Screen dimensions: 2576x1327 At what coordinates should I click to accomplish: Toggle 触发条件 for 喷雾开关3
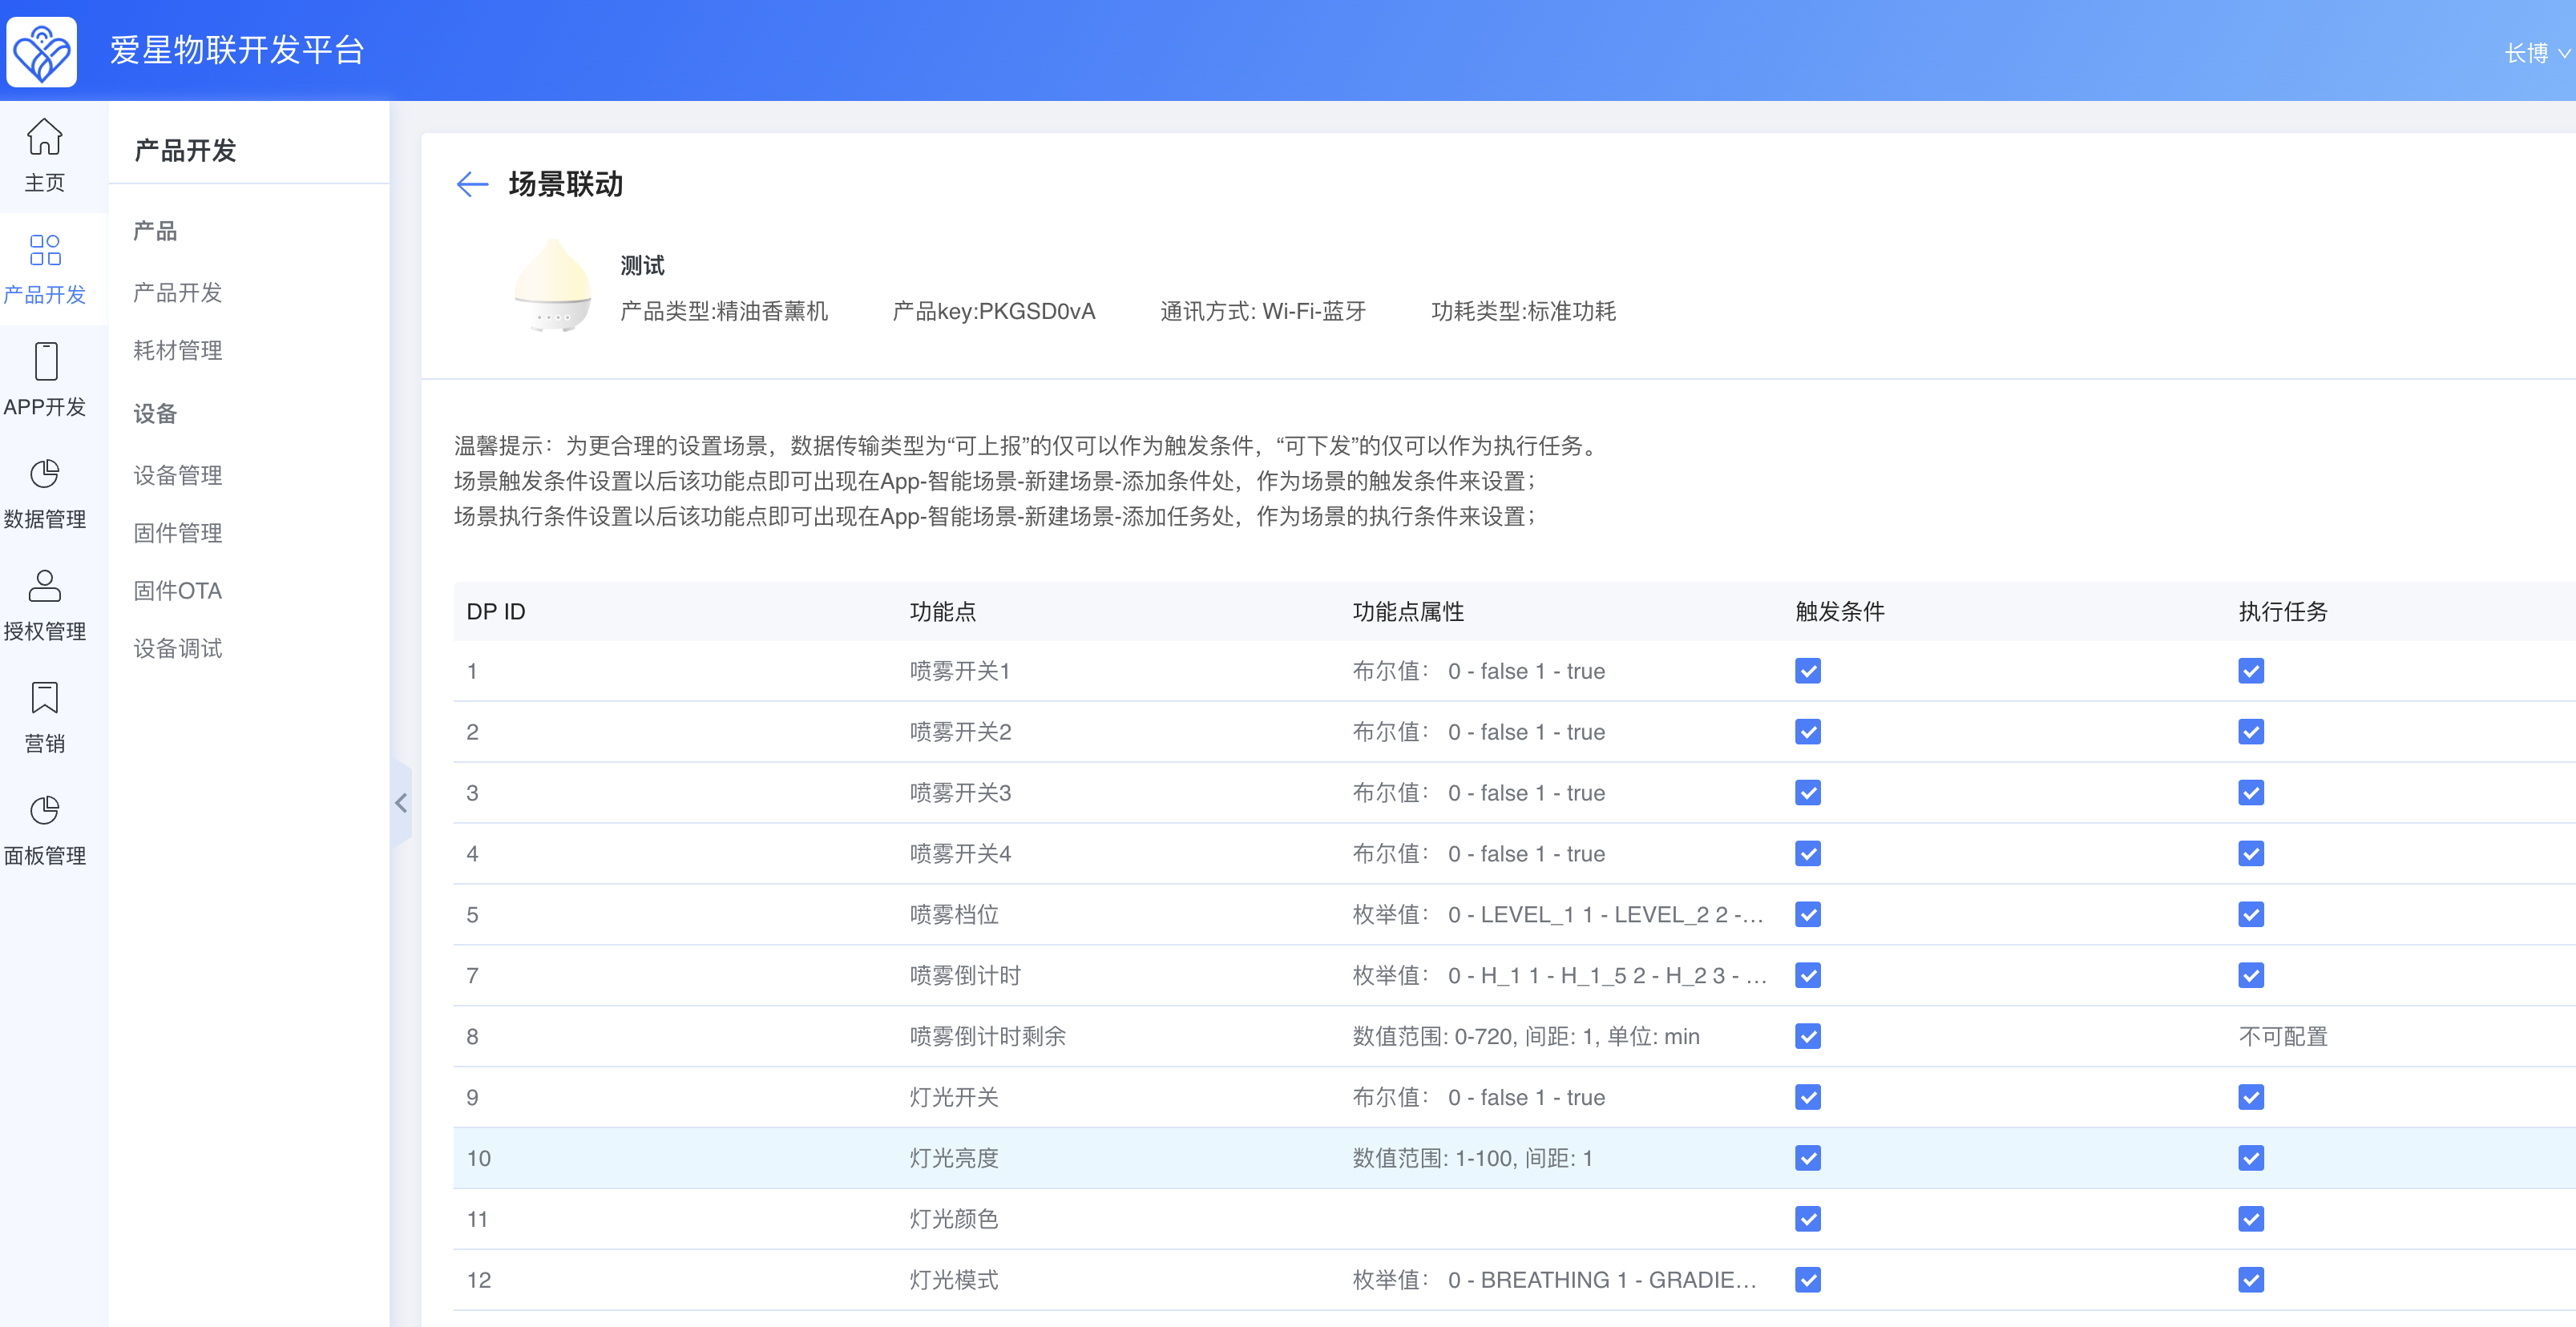(1808, 793)
